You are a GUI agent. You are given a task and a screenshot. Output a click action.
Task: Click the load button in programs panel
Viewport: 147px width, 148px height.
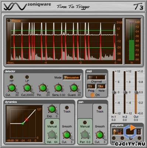pyautogui.click(x=114, y=138)
